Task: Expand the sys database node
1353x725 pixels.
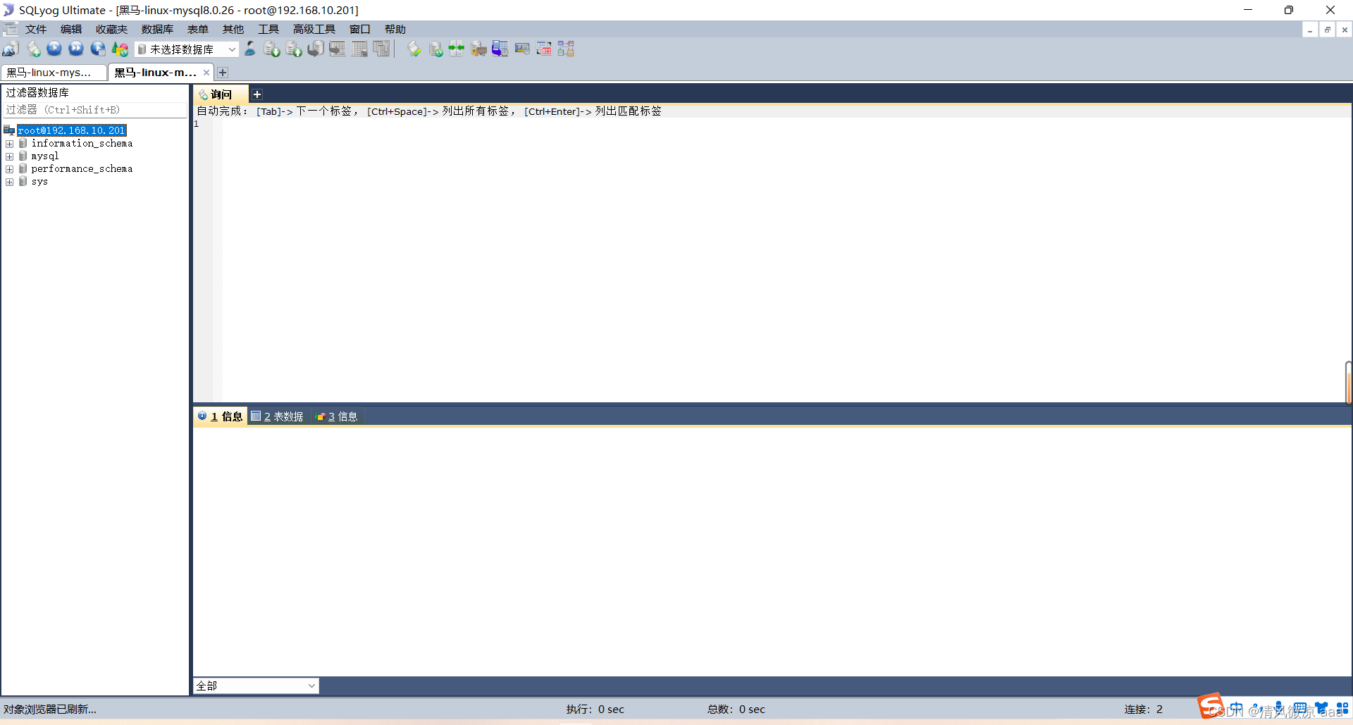Action: click(x=9, y=182)
